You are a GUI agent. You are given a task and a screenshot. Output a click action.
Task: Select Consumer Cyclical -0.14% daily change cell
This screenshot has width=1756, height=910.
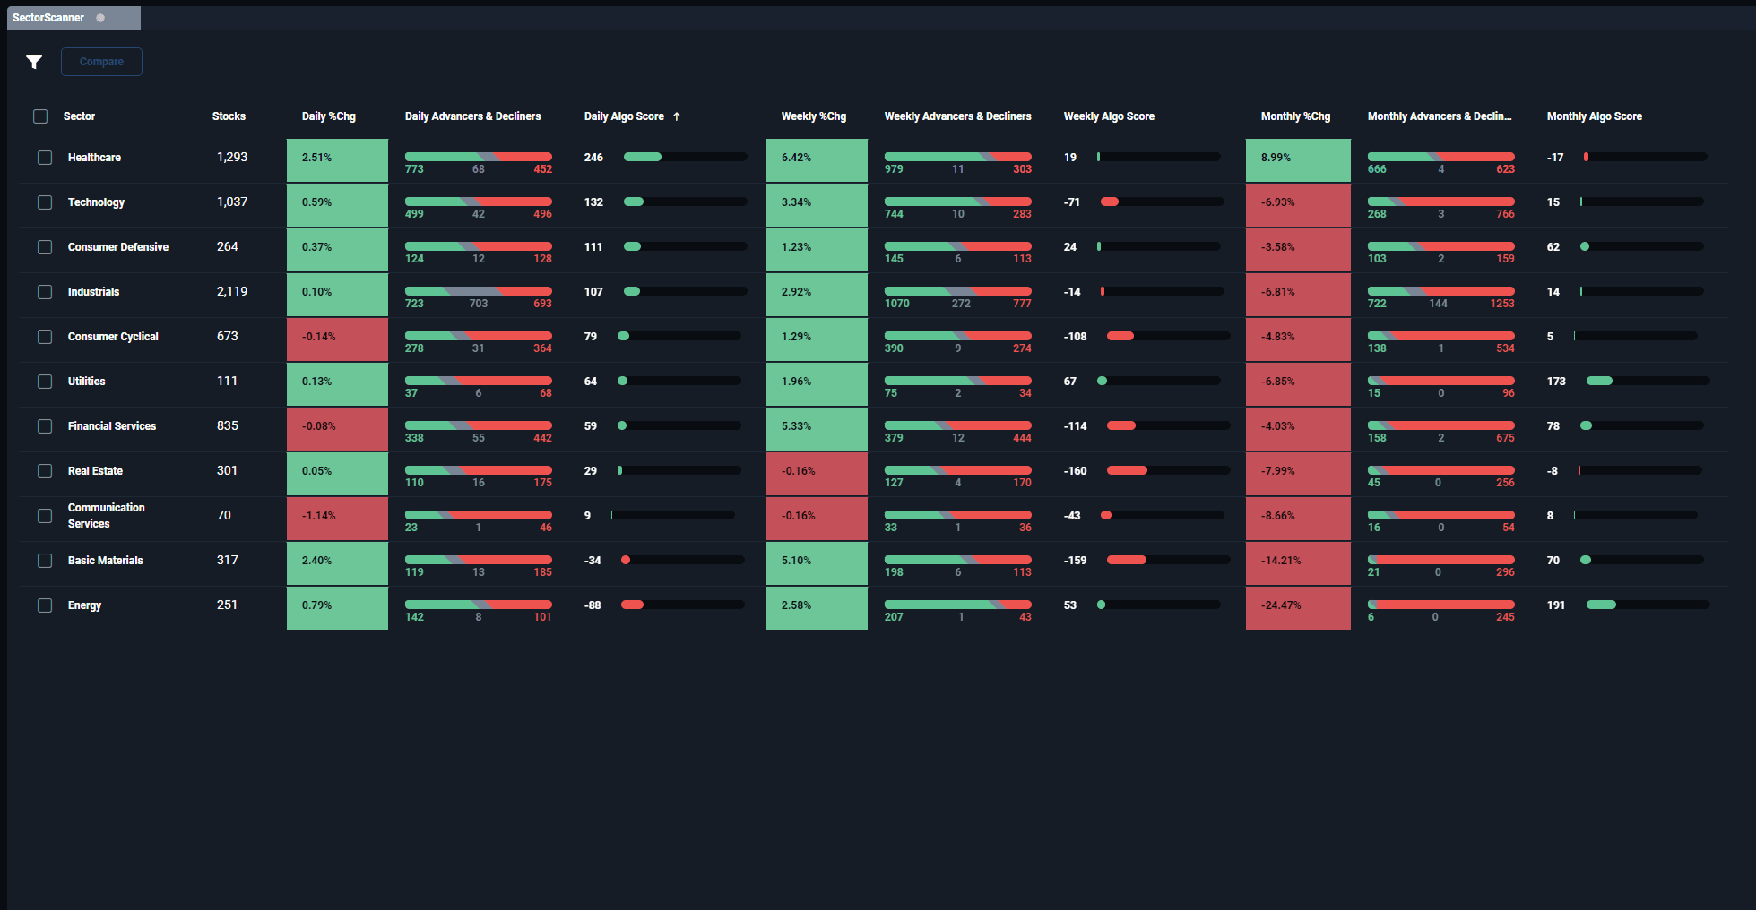(337, 339)
